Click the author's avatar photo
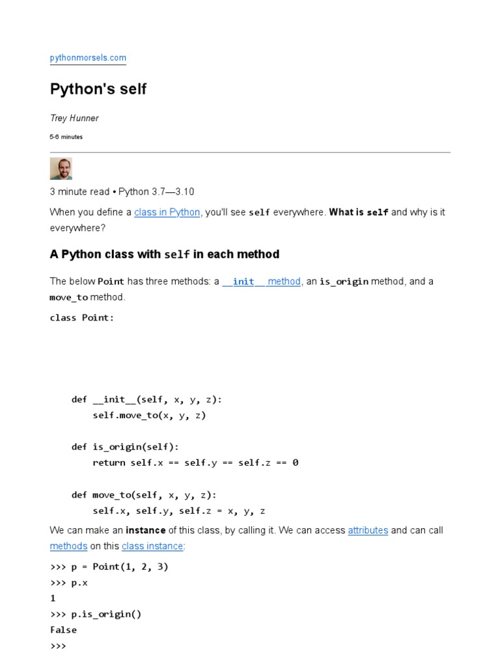 pyautogui.click(x=61, y=169)
